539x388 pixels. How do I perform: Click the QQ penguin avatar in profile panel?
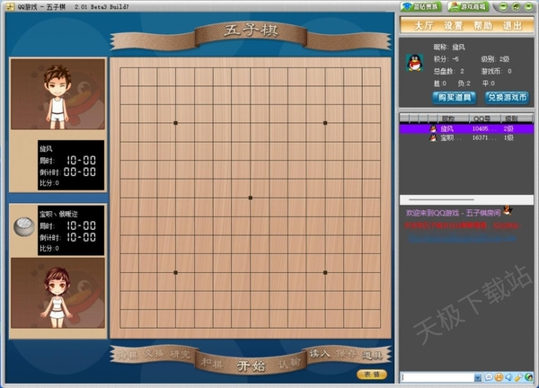pyautogui.click(x=414, y=62)
